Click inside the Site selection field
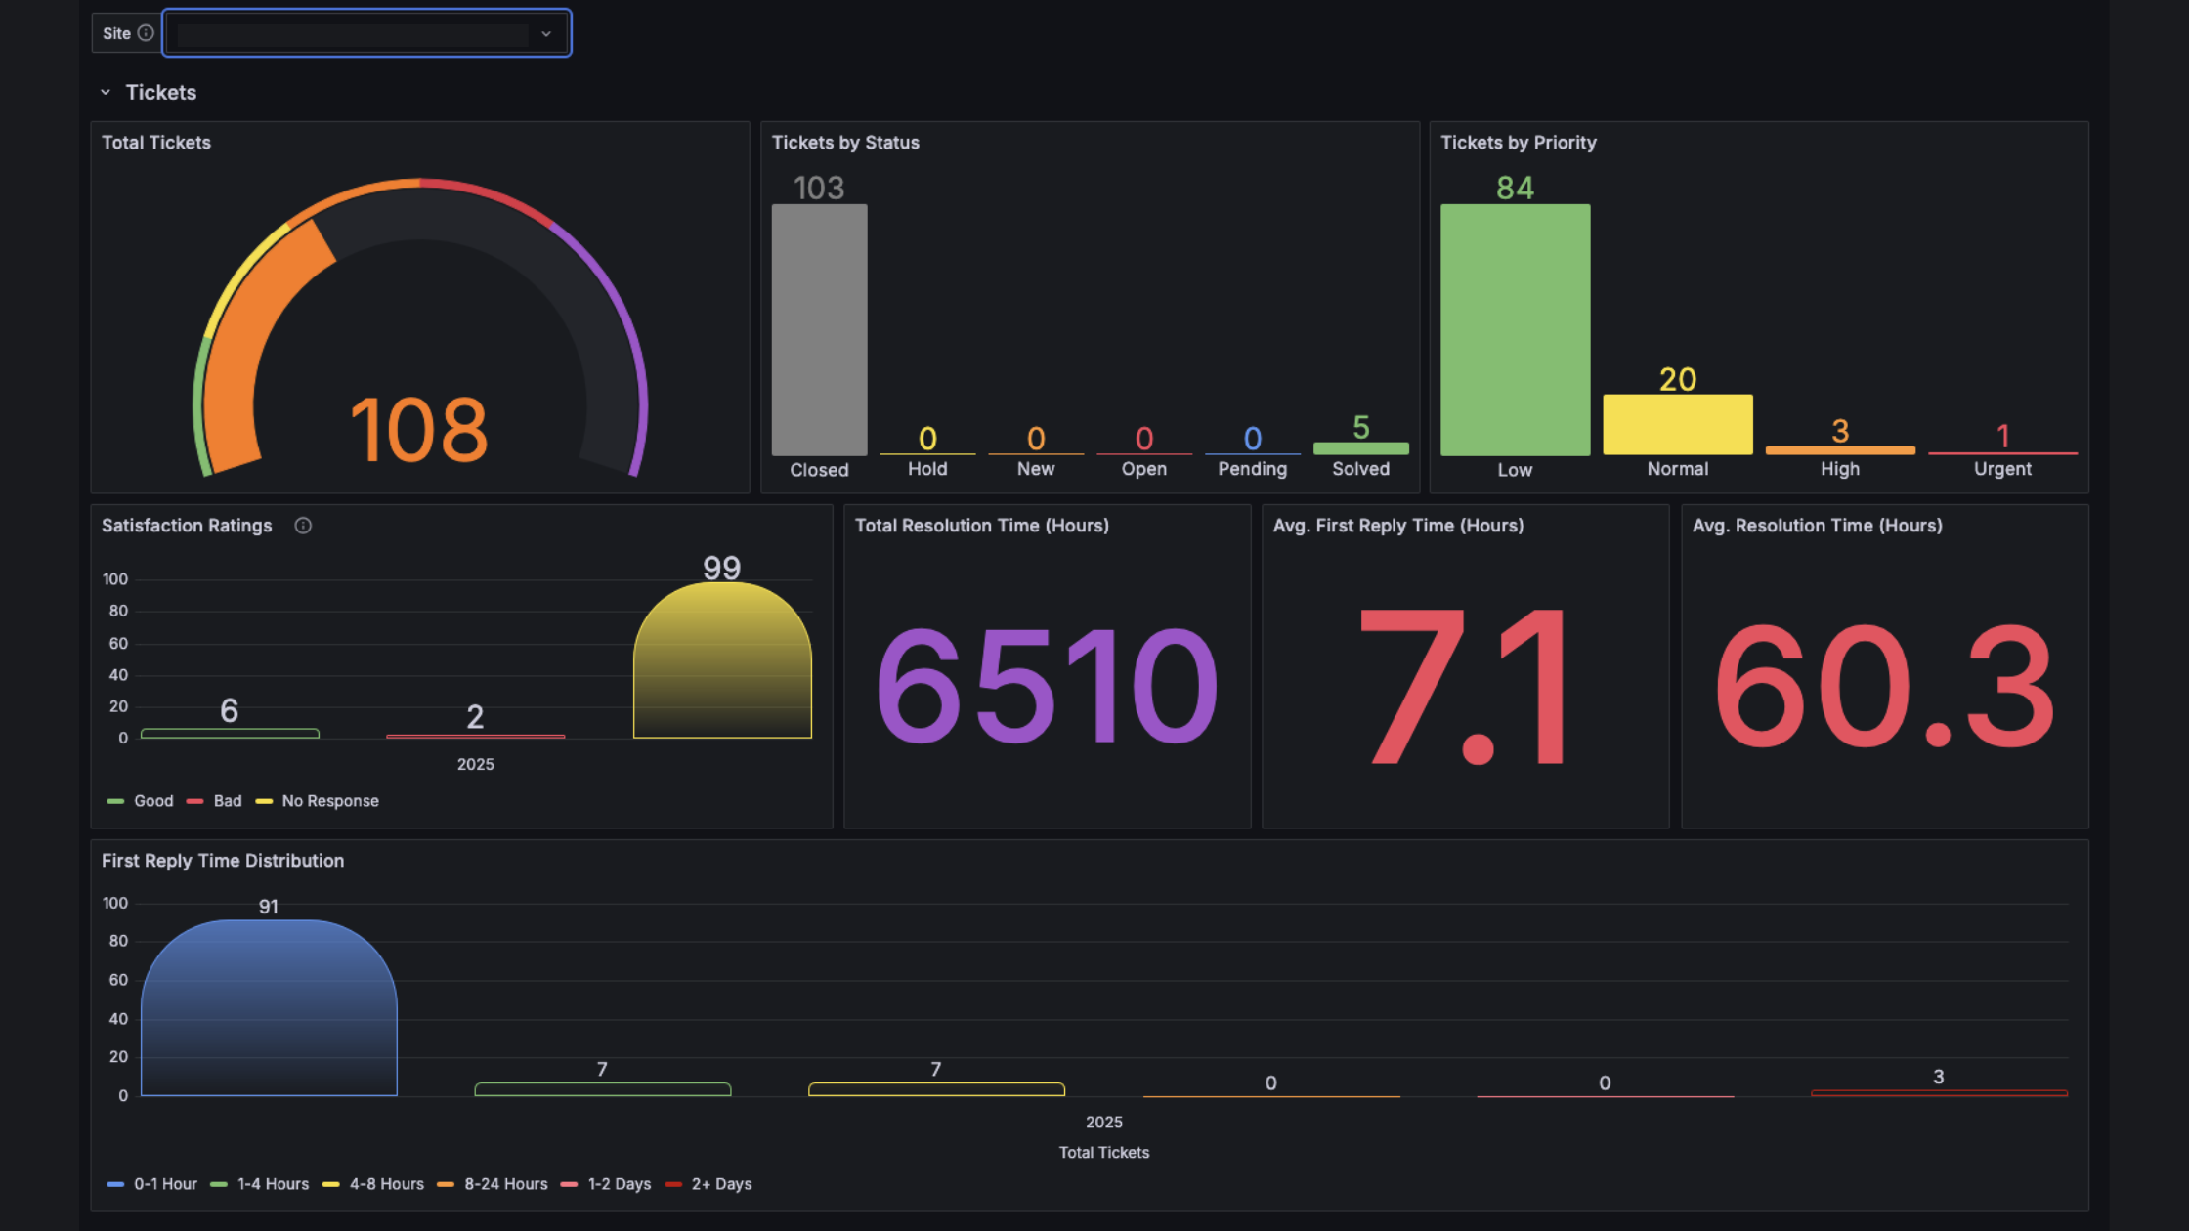Image resolution: width=2189 pixels, height=1231 pixels. (x=352, y=34)
